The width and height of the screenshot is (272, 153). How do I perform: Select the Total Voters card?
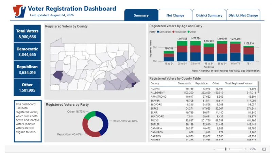[27, 34]
